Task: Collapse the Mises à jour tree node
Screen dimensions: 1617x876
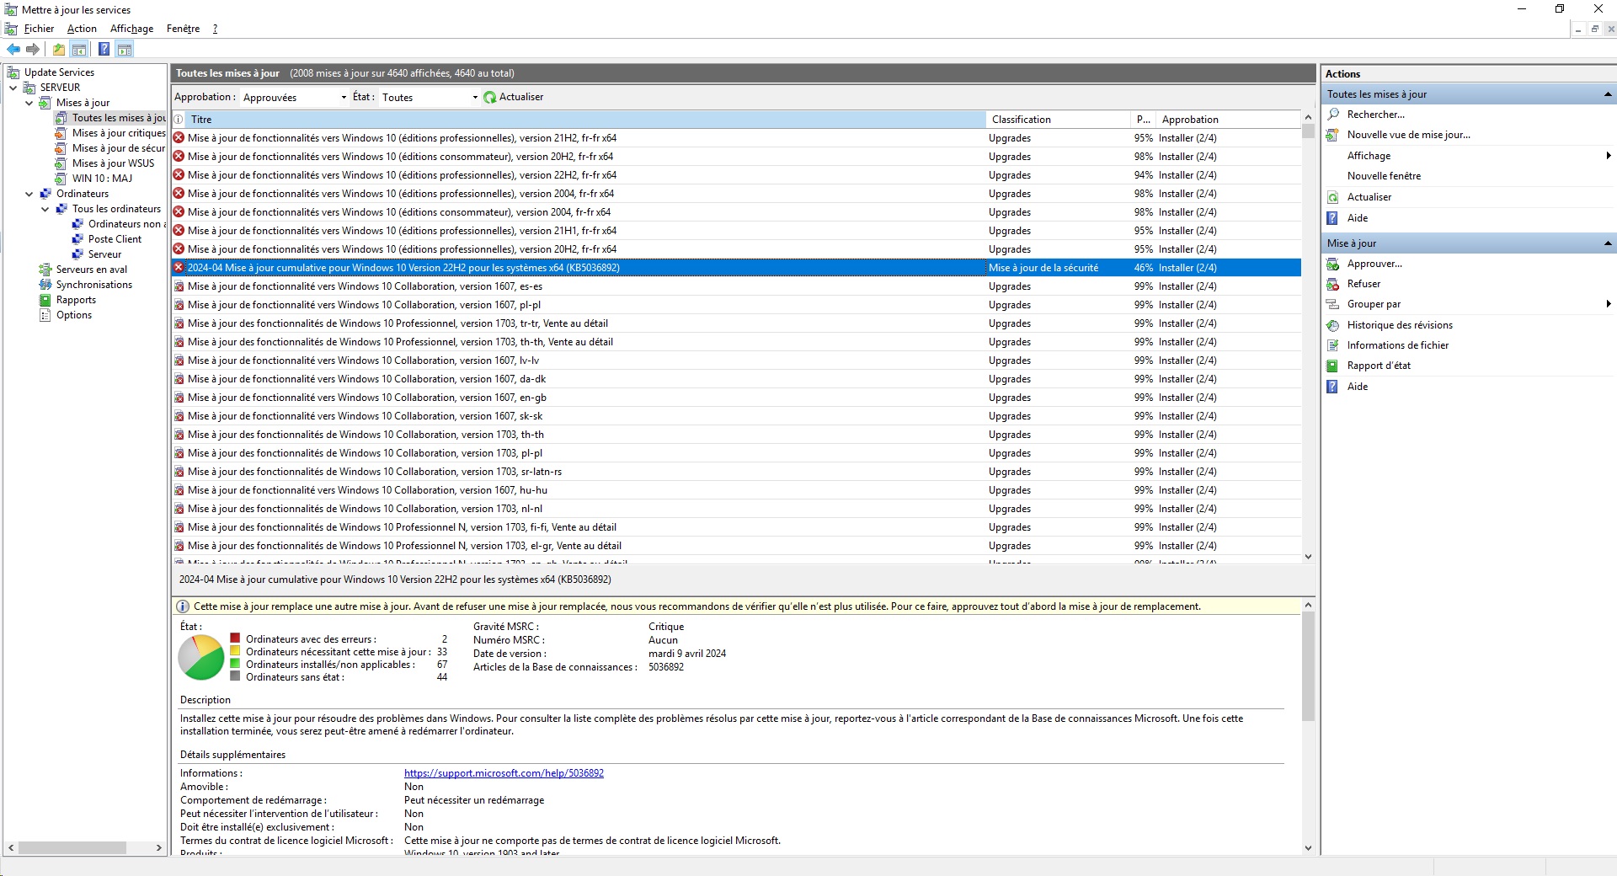Action: [29, 103]
